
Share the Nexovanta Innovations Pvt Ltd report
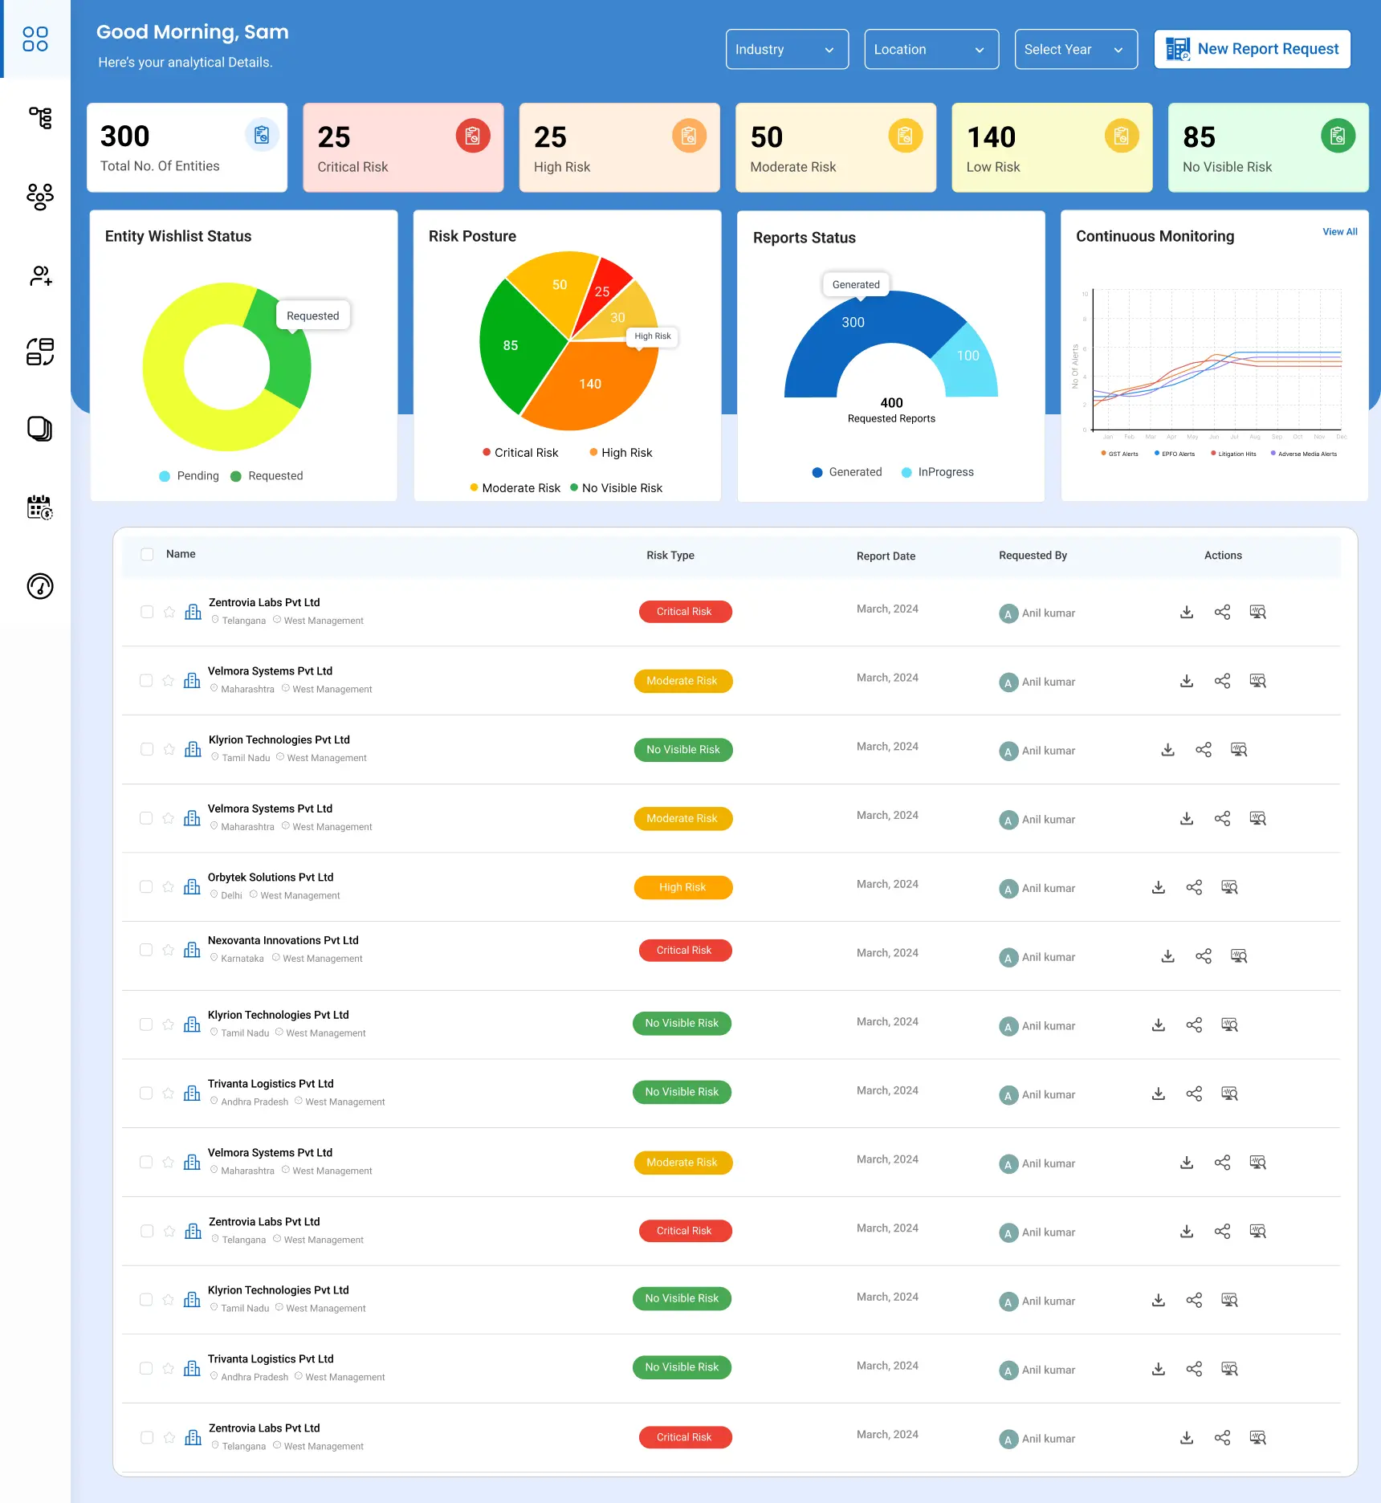click(1203, 956)
